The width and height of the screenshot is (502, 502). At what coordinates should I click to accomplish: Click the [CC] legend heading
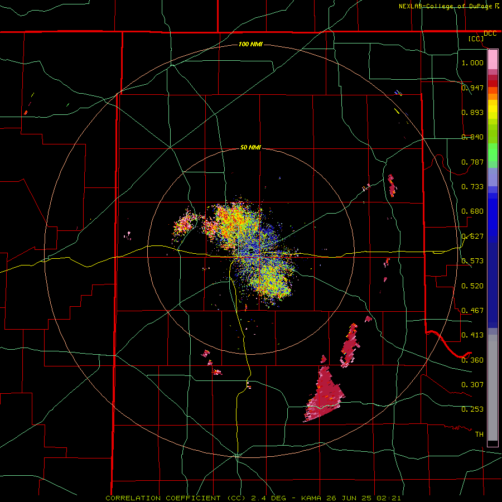476,38
